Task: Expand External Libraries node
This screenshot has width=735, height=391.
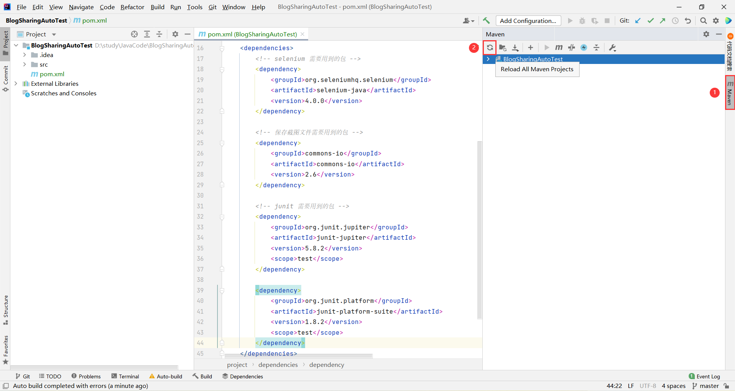Action: pyautogui.click(x=16, y=83)
